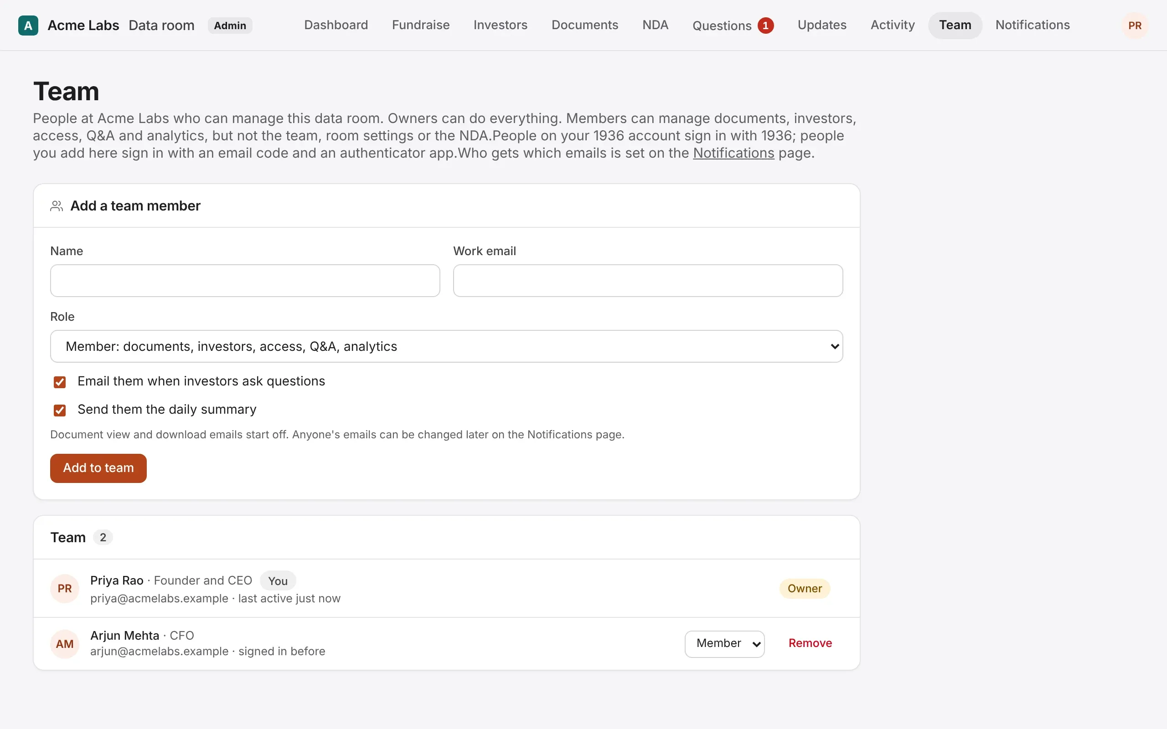1167x729 pixels.
Task: Open the Role dropdown for new member
Action: tap(446, 346)
